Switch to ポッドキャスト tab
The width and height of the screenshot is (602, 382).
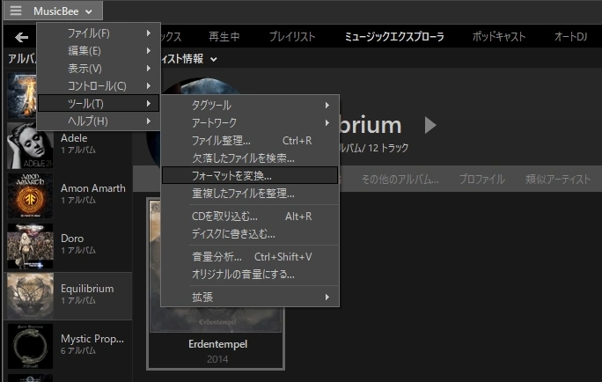coord(499,37)
